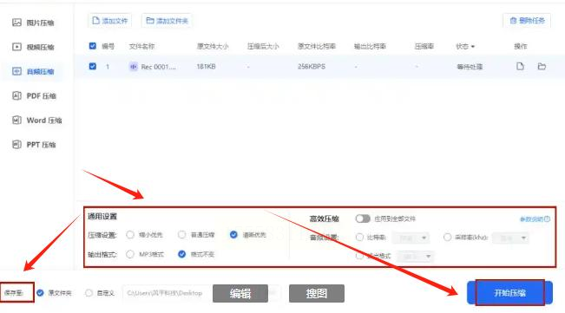The width and height of the screenshot is (565, 313).
Task: Click the 原文件大小 column header
Action: click(213, 47)
